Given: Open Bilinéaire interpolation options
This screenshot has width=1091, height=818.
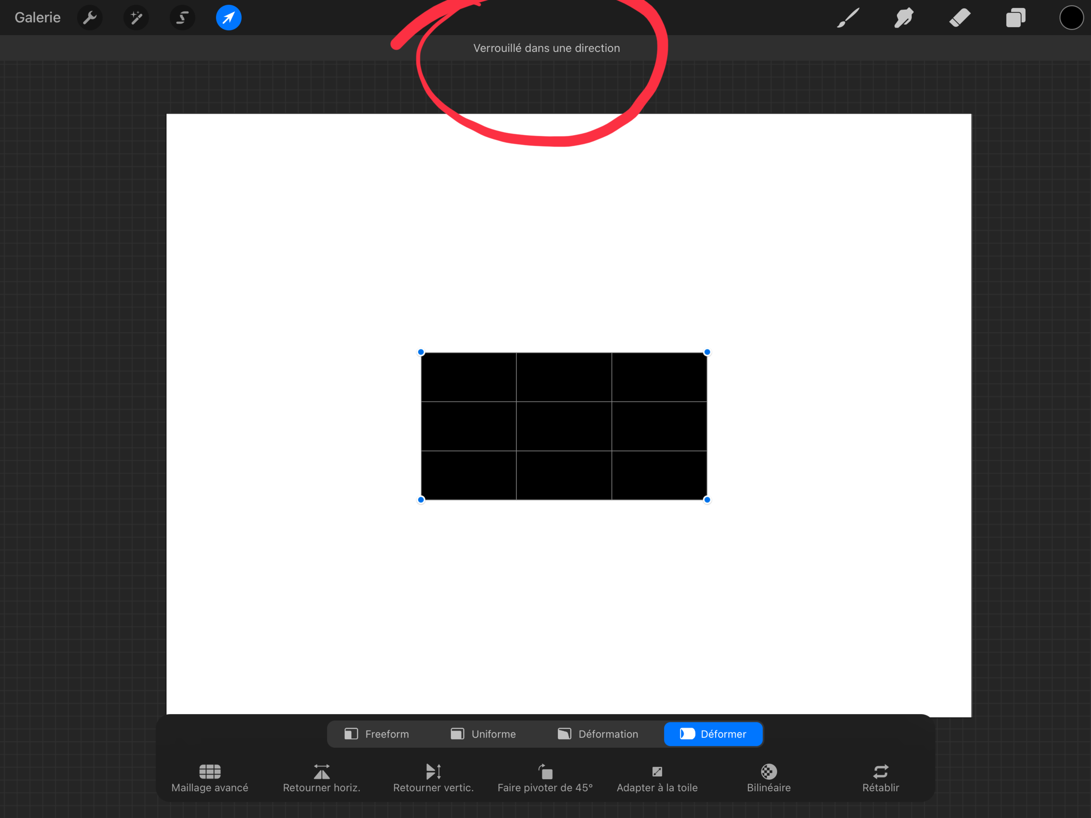Looking at the screenshot, I should [x=769, y=777].
